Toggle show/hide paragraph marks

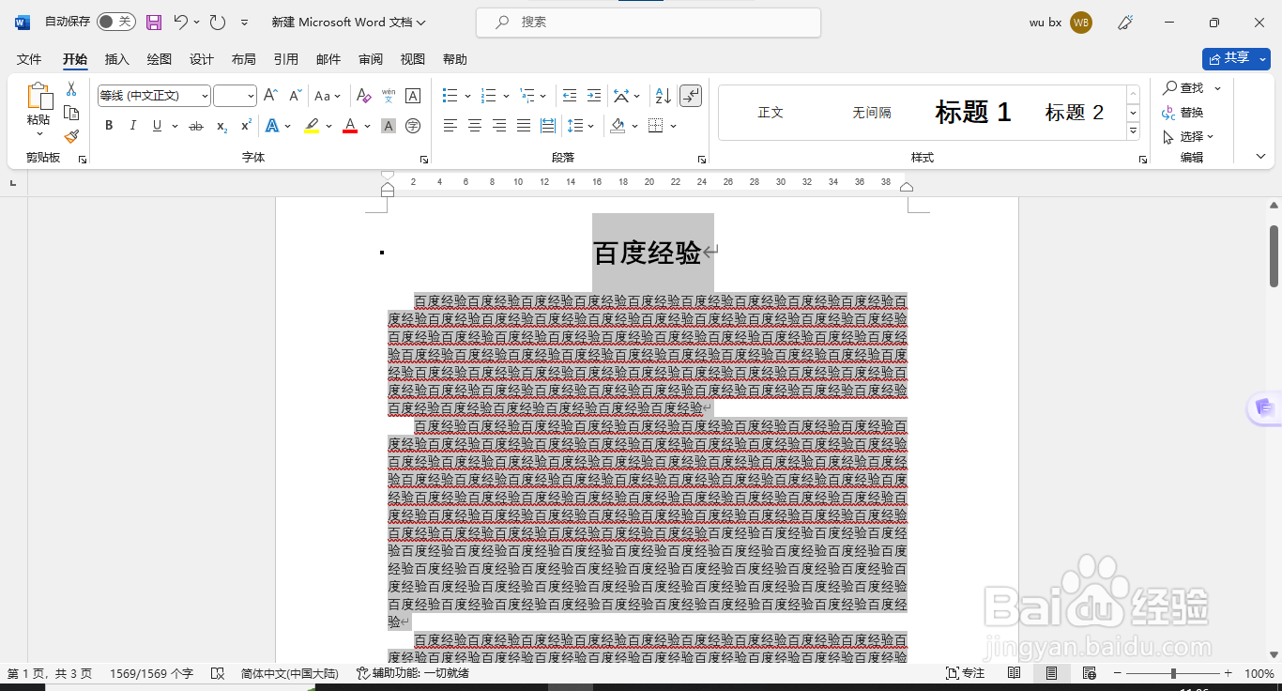coord(691,96)
